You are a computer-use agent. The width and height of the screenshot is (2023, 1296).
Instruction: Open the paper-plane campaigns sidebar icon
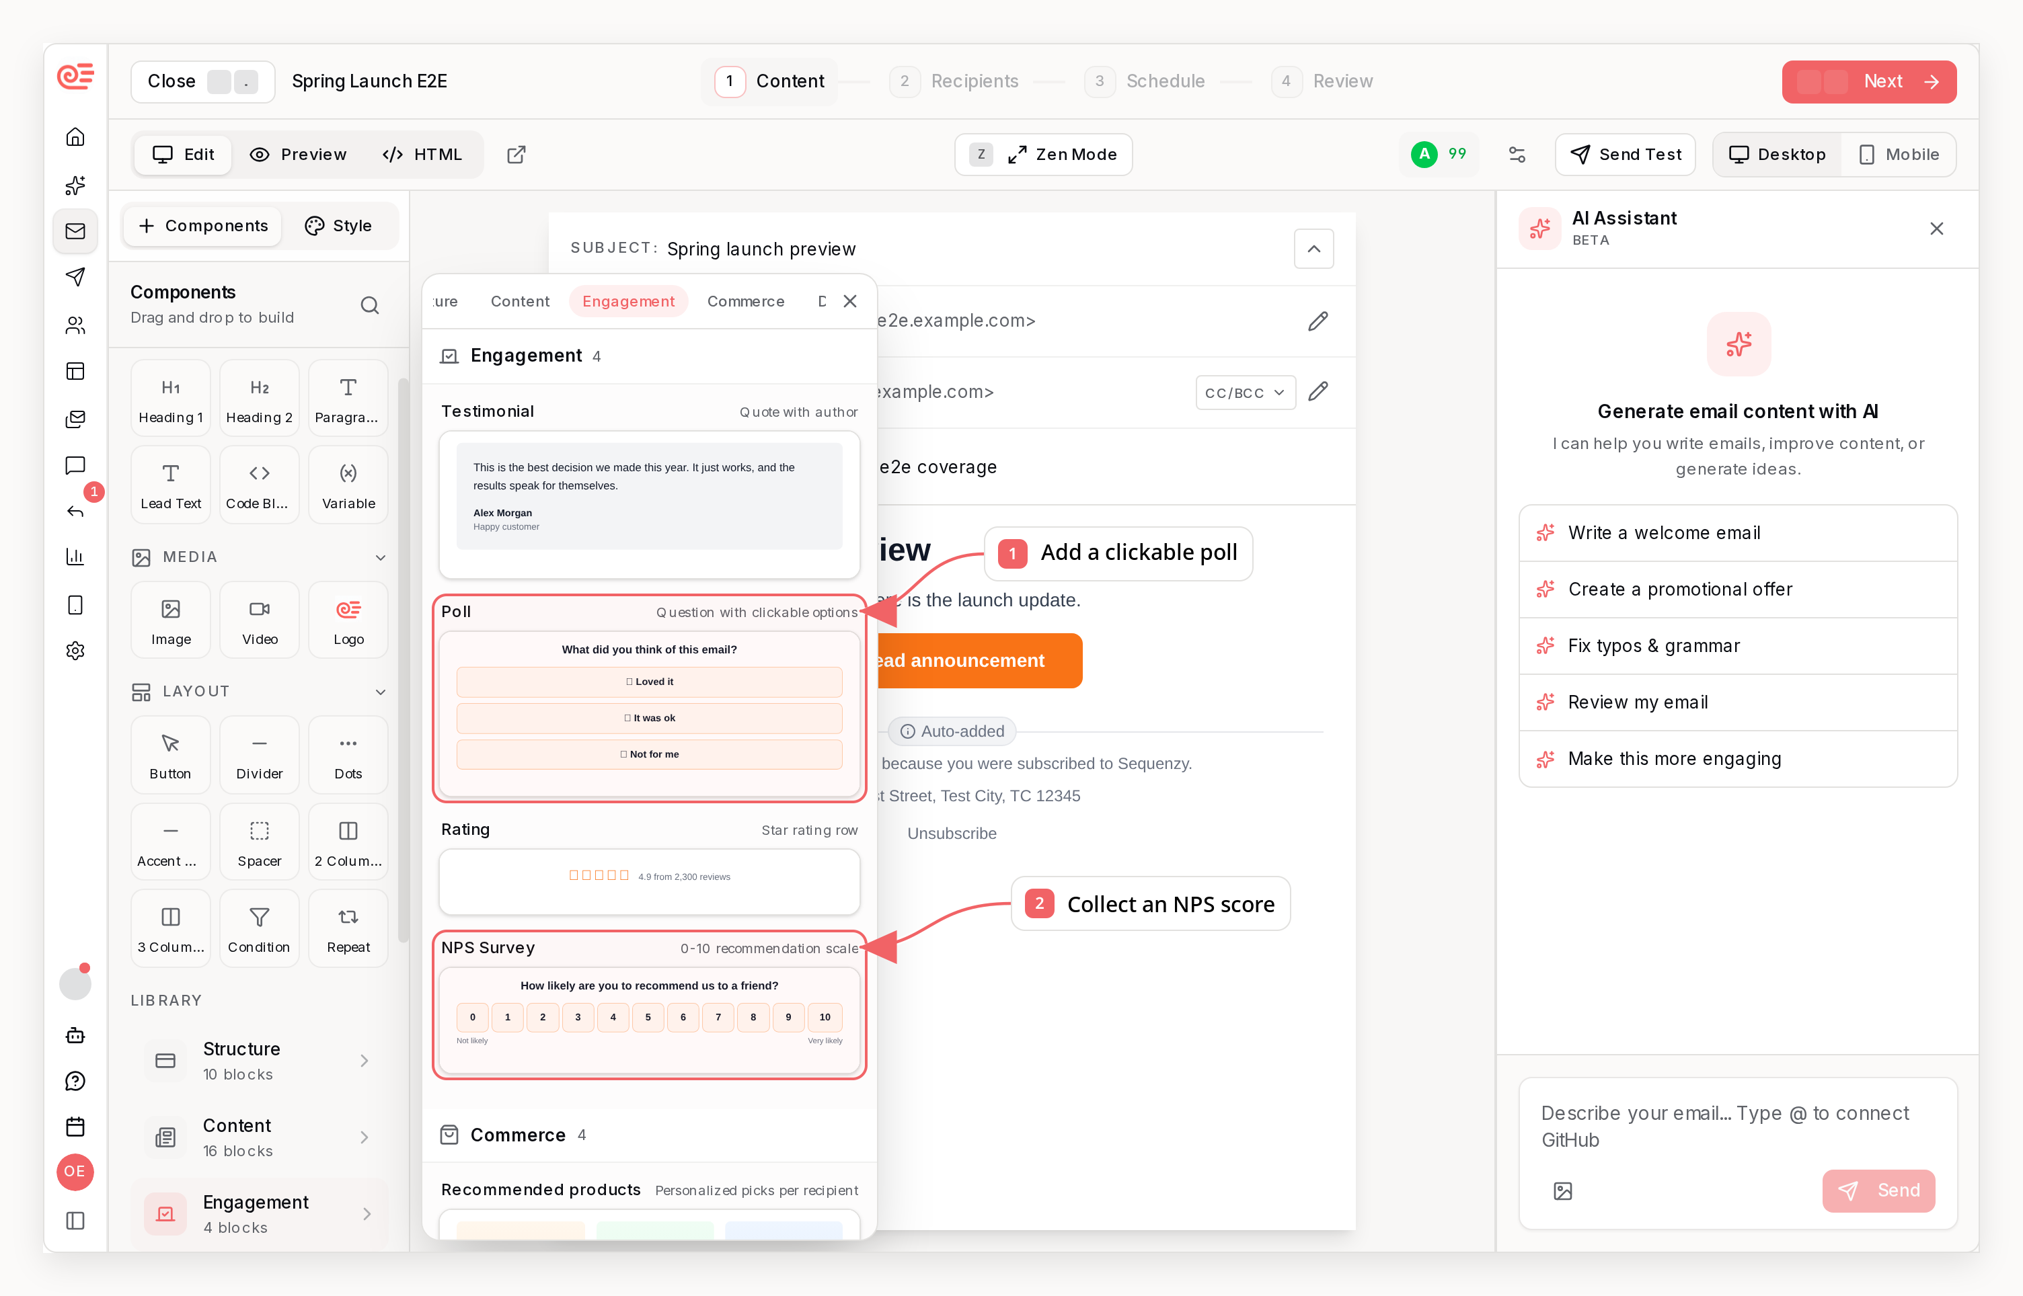tap(75, 276)
